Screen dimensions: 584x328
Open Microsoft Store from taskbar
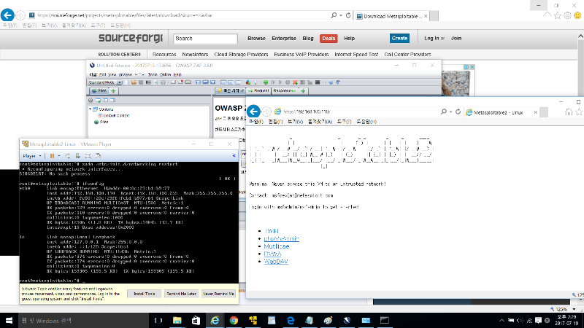[x=196, y=320]
